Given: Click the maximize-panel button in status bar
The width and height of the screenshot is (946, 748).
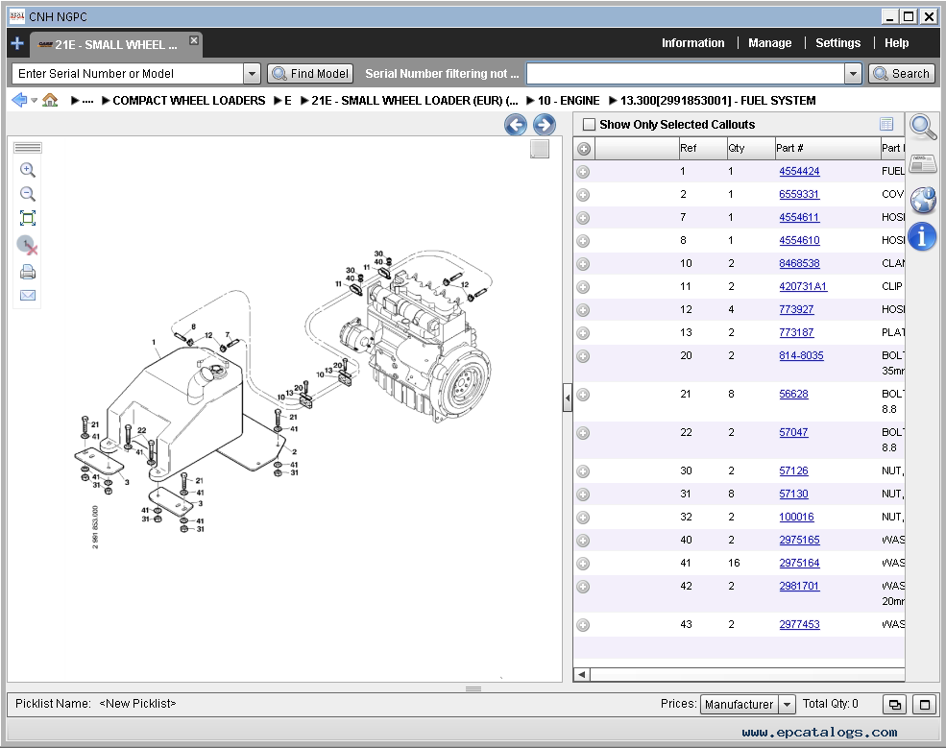Looking at the screenshot, I should [924, 704].
